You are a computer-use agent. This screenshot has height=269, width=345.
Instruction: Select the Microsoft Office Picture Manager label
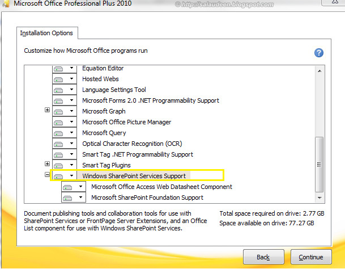[126, 122]
